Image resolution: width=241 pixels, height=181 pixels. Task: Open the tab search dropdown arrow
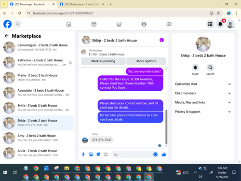(x=4, y=4)
